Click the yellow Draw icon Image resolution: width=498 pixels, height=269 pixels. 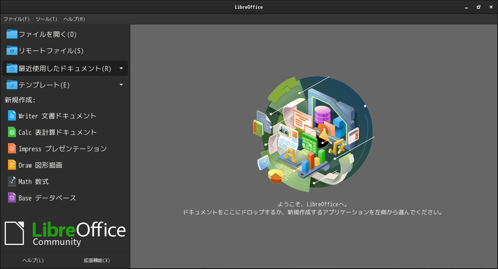coord(12,165)
